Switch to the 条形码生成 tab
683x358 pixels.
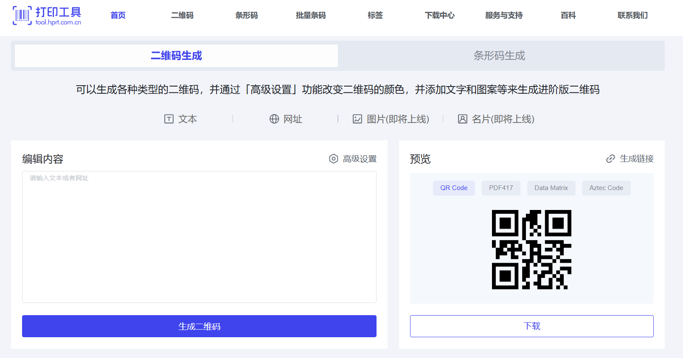pos(500,56)
